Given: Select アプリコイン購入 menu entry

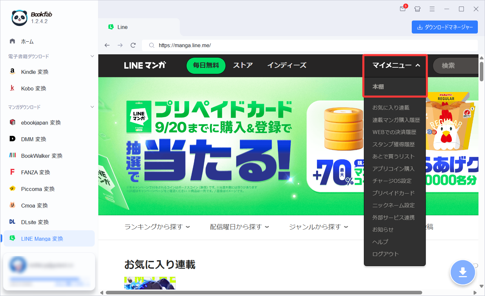Looking at the screenshot, I should (x=394, y=169).
